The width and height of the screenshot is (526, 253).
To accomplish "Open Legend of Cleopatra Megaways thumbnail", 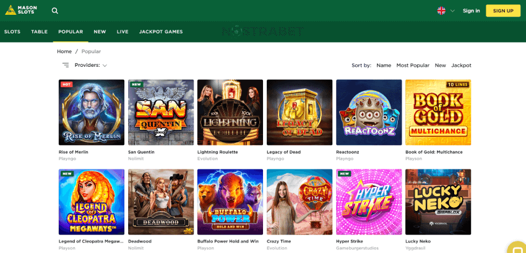I will 91,202.
